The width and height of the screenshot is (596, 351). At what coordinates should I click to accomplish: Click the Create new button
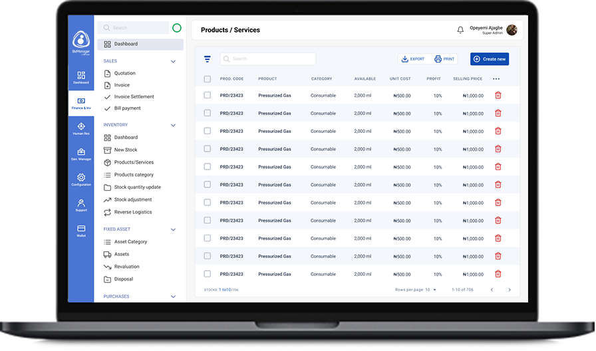490,59
